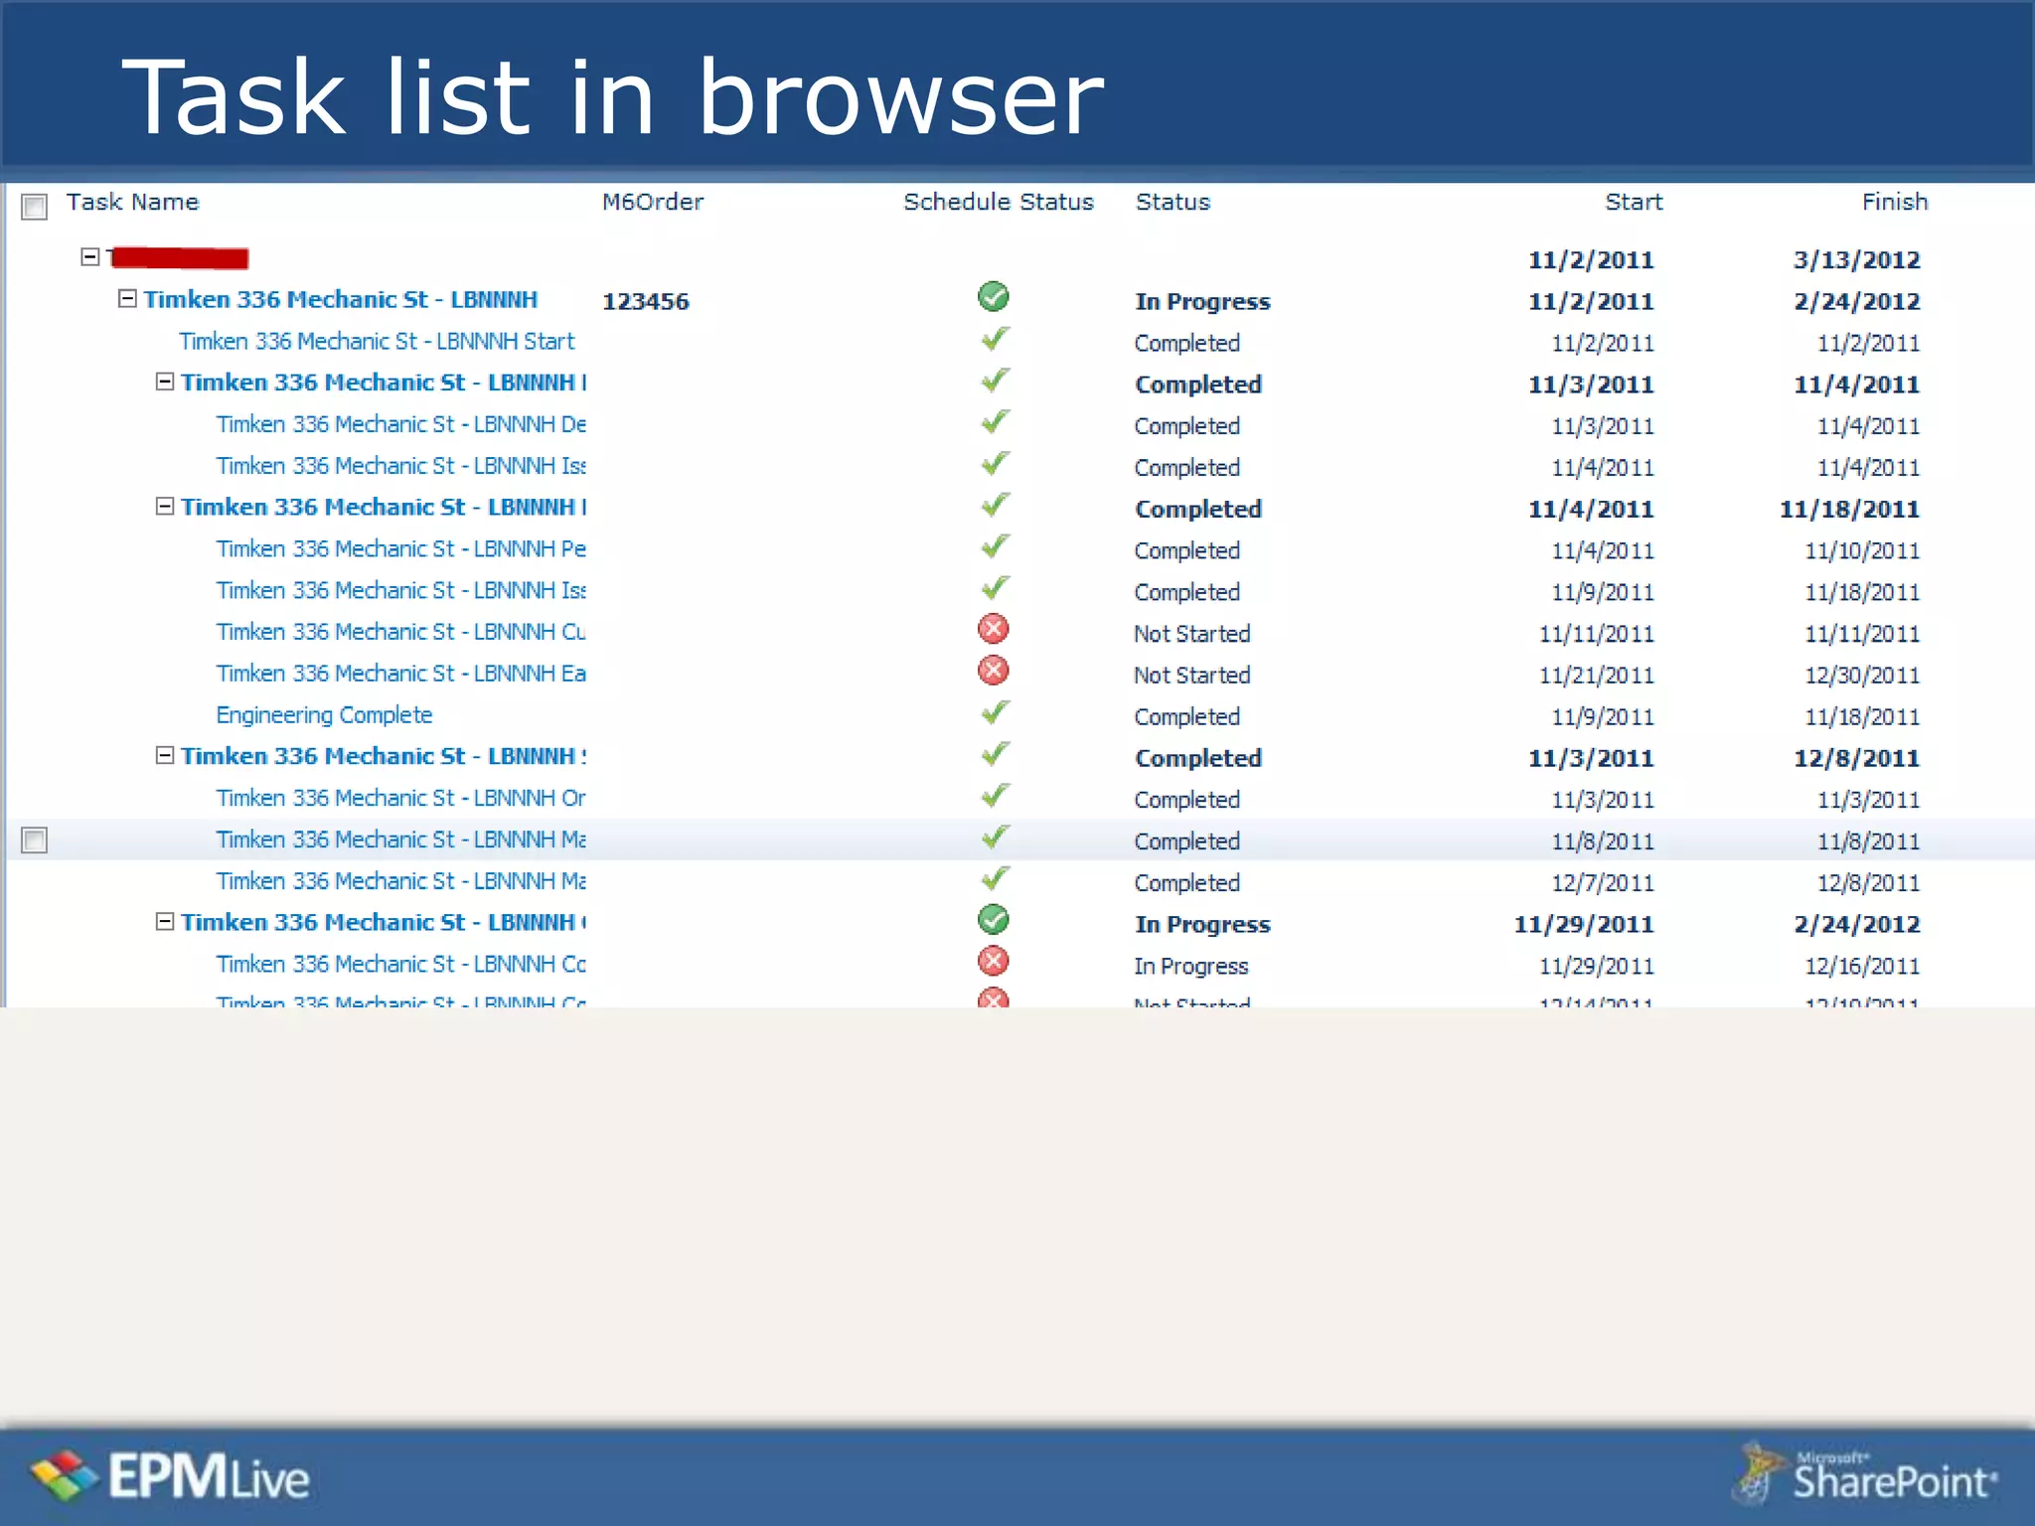Click the Status column header
Screen dimensions: 2035x1526
point(1173,202)
